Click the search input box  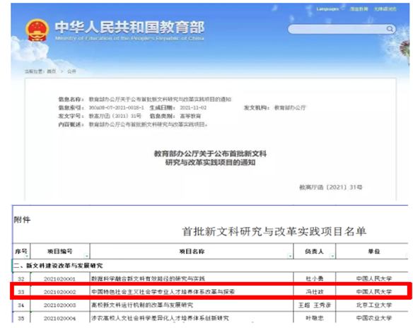tap(342, 29)
